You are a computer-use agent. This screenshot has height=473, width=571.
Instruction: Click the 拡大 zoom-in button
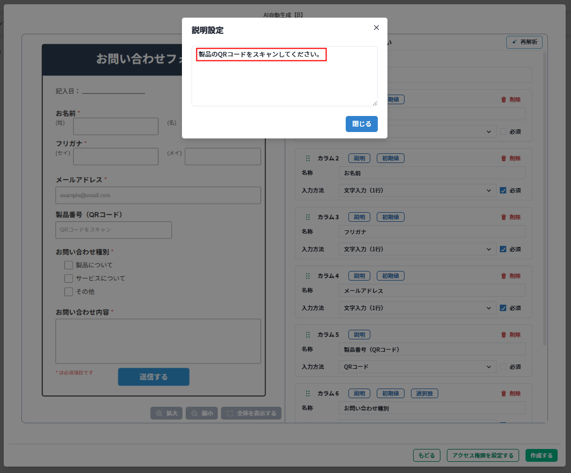(x=166, y=413)
